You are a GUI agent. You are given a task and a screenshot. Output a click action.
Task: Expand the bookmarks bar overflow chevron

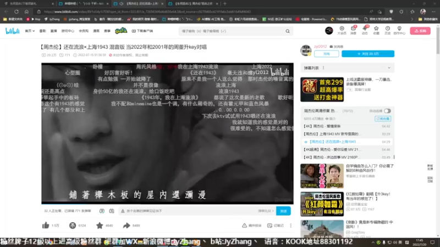tap(412, 19)
